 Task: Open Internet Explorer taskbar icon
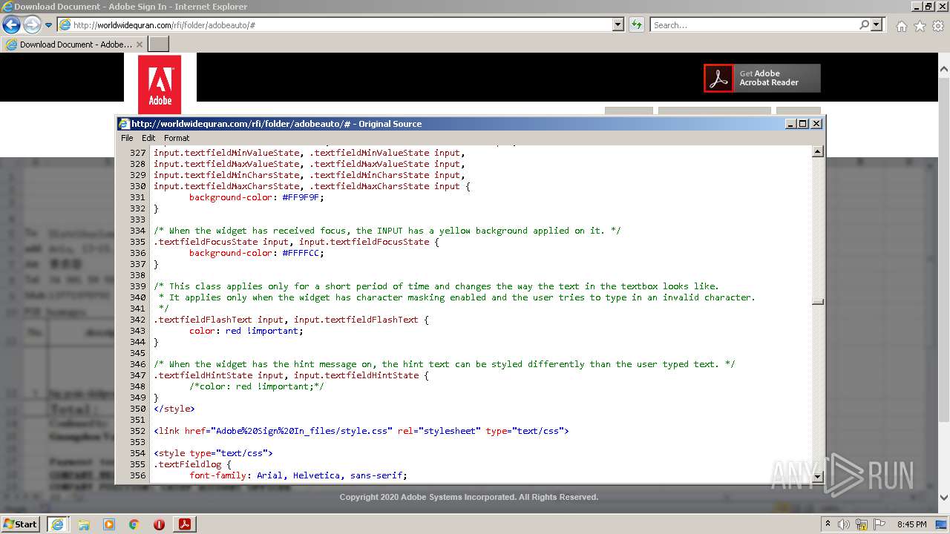[x=57, y=524]
